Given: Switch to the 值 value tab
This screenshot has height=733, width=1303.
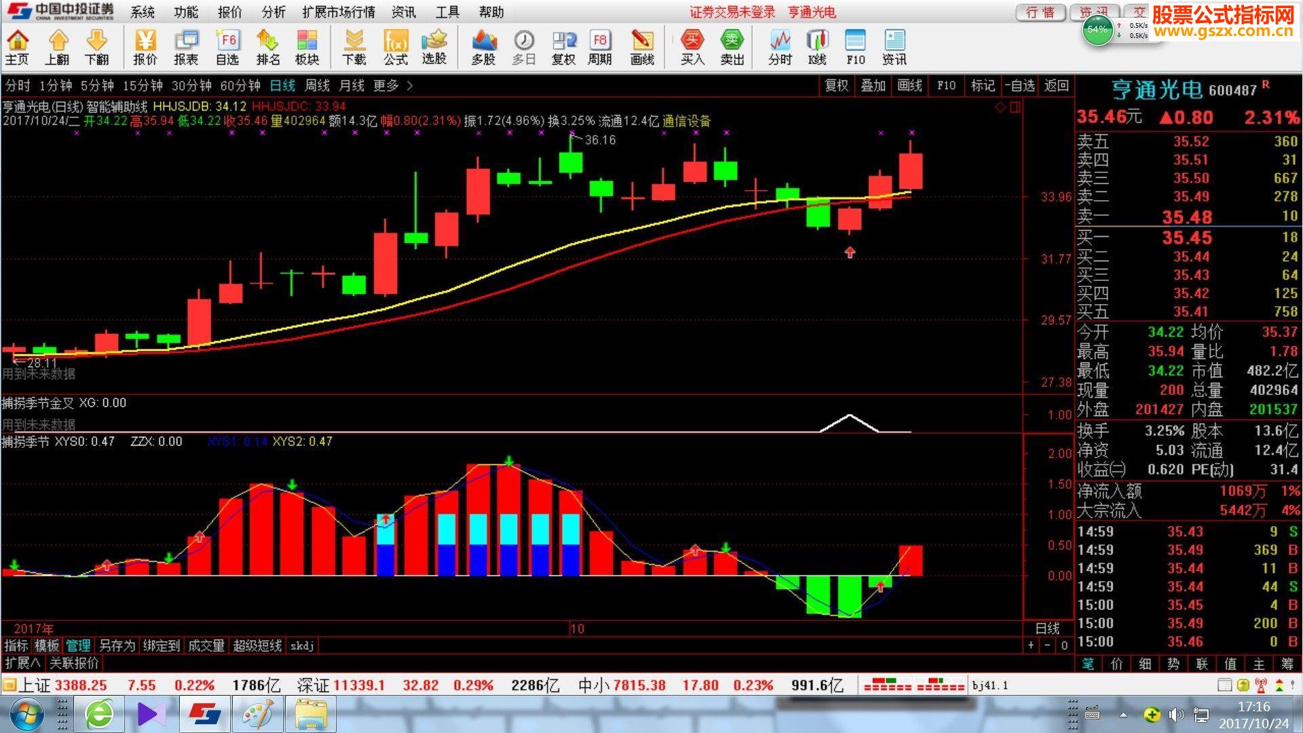Looking at the screenshot, I should tap(1230, 664).
